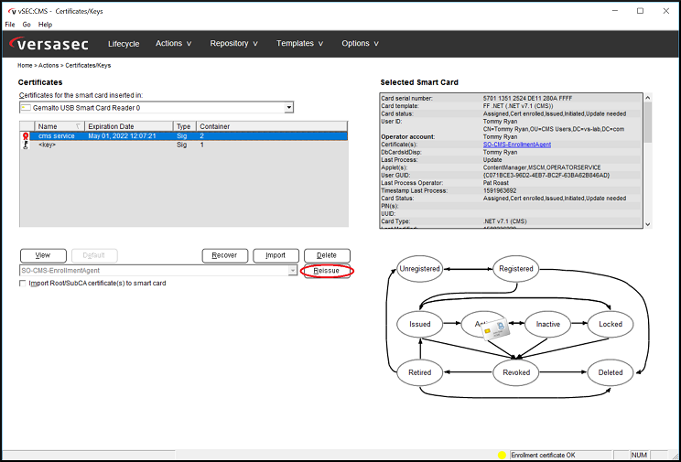Click the Revoked state node
Image resolution: width=681 pixels, height=462 pixels.
(516, 372)
